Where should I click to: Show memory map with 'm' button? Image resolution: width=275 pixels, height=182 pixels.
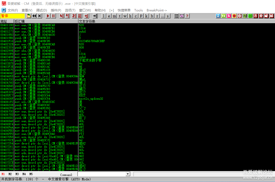pyautogui.click(x=114, y=16)
